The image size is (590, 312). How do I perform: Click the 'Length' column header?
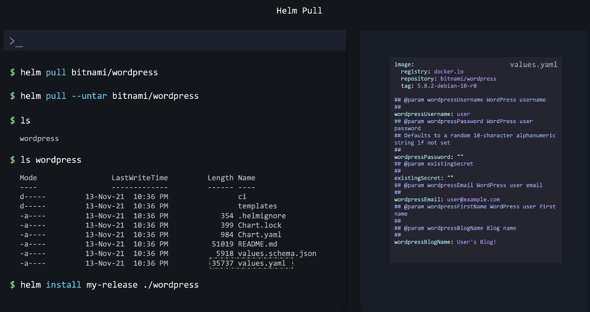pos(220,178)
